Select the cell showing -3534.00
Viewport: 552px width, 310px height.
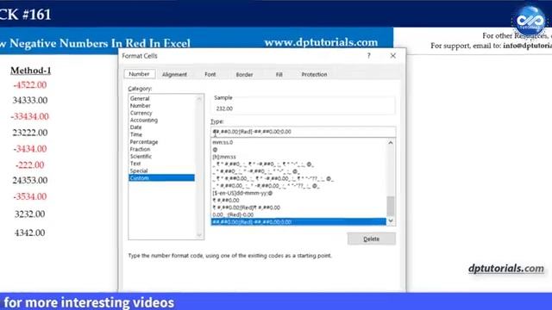click(x=30, y=197)
